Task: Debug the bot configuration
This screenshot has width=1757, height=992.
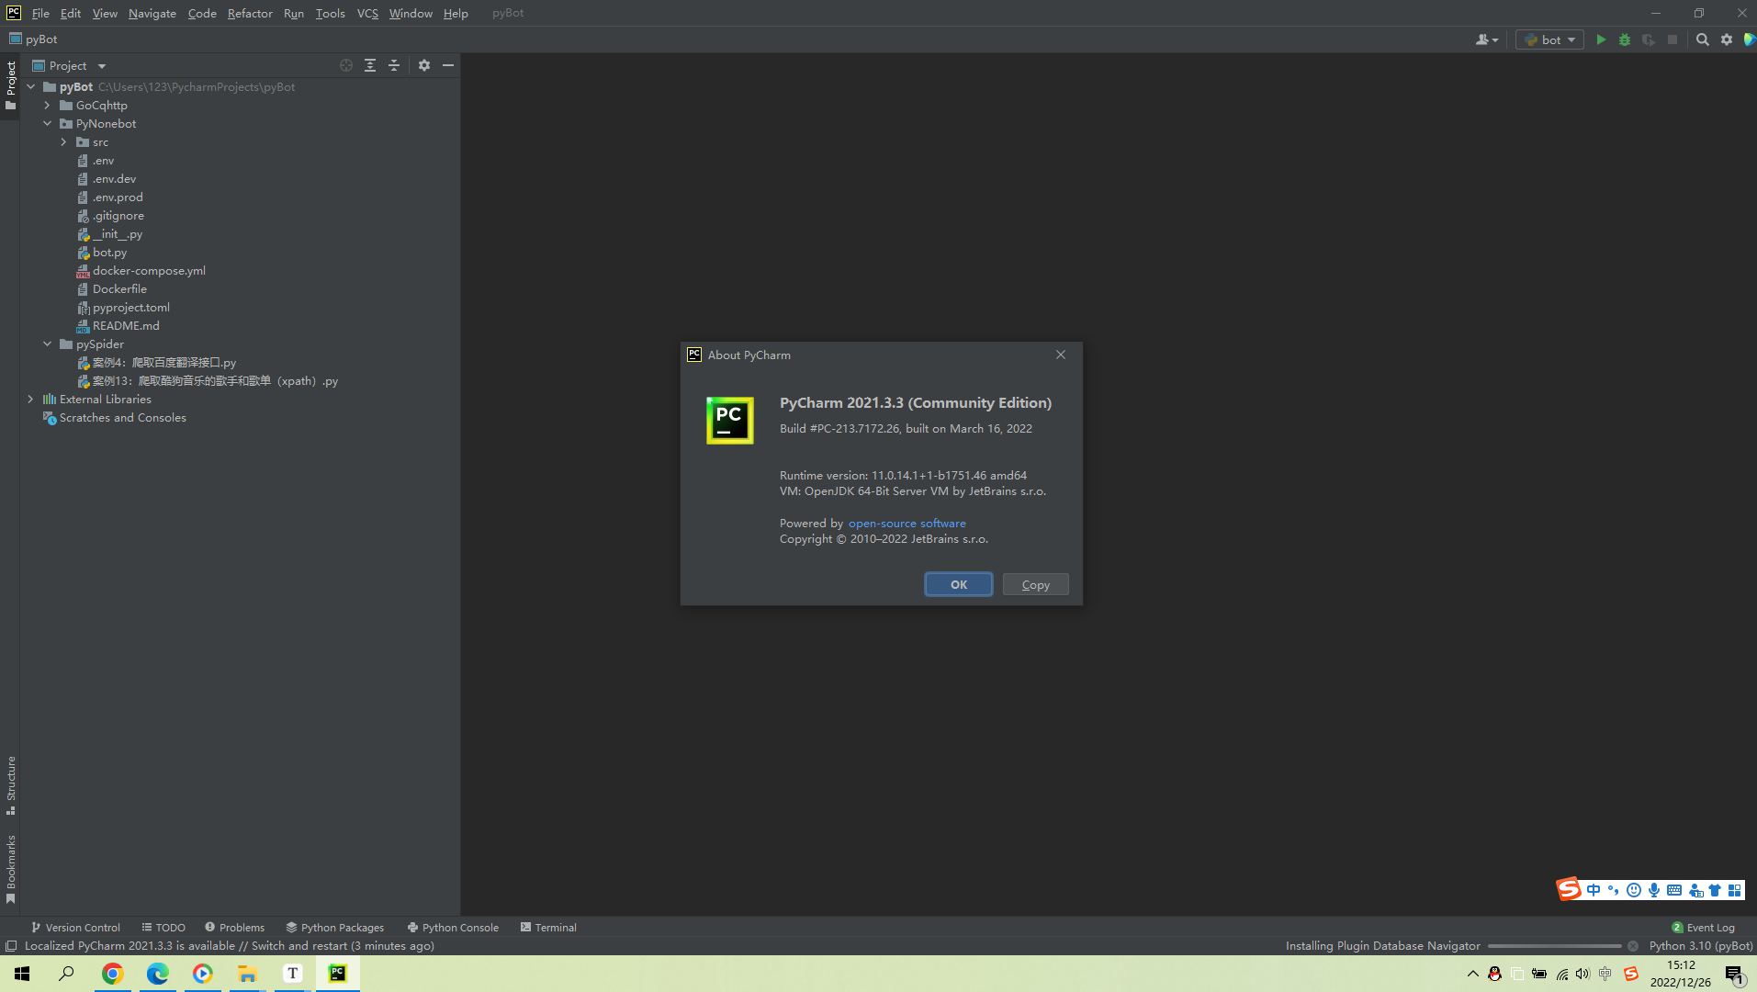Action: 1625,39
